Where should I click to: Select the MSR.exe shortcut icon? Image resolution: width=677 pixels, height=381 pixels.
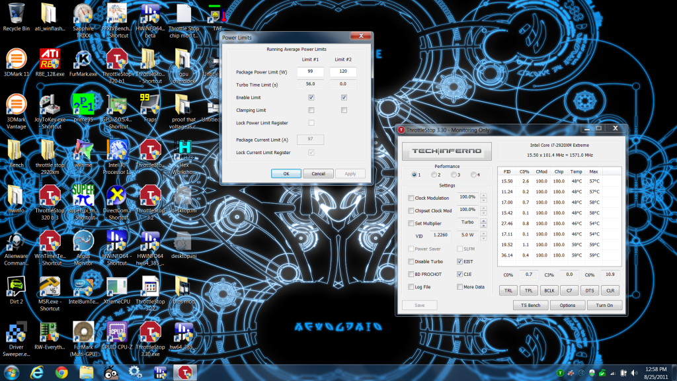pos(50,293)
